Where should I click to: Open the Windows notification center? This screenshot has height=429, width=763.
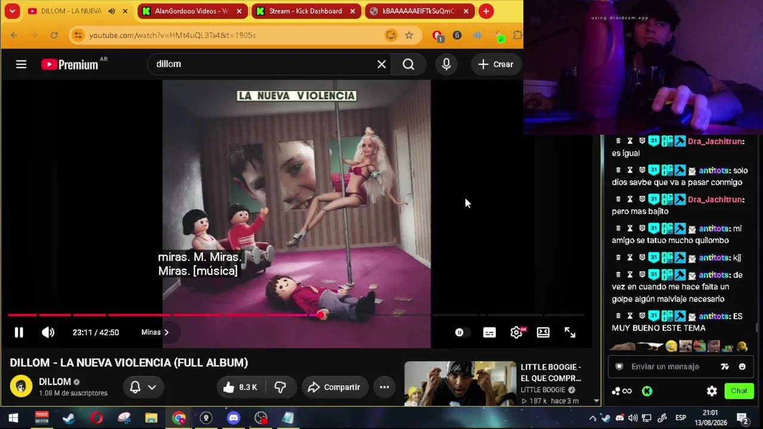743,418
